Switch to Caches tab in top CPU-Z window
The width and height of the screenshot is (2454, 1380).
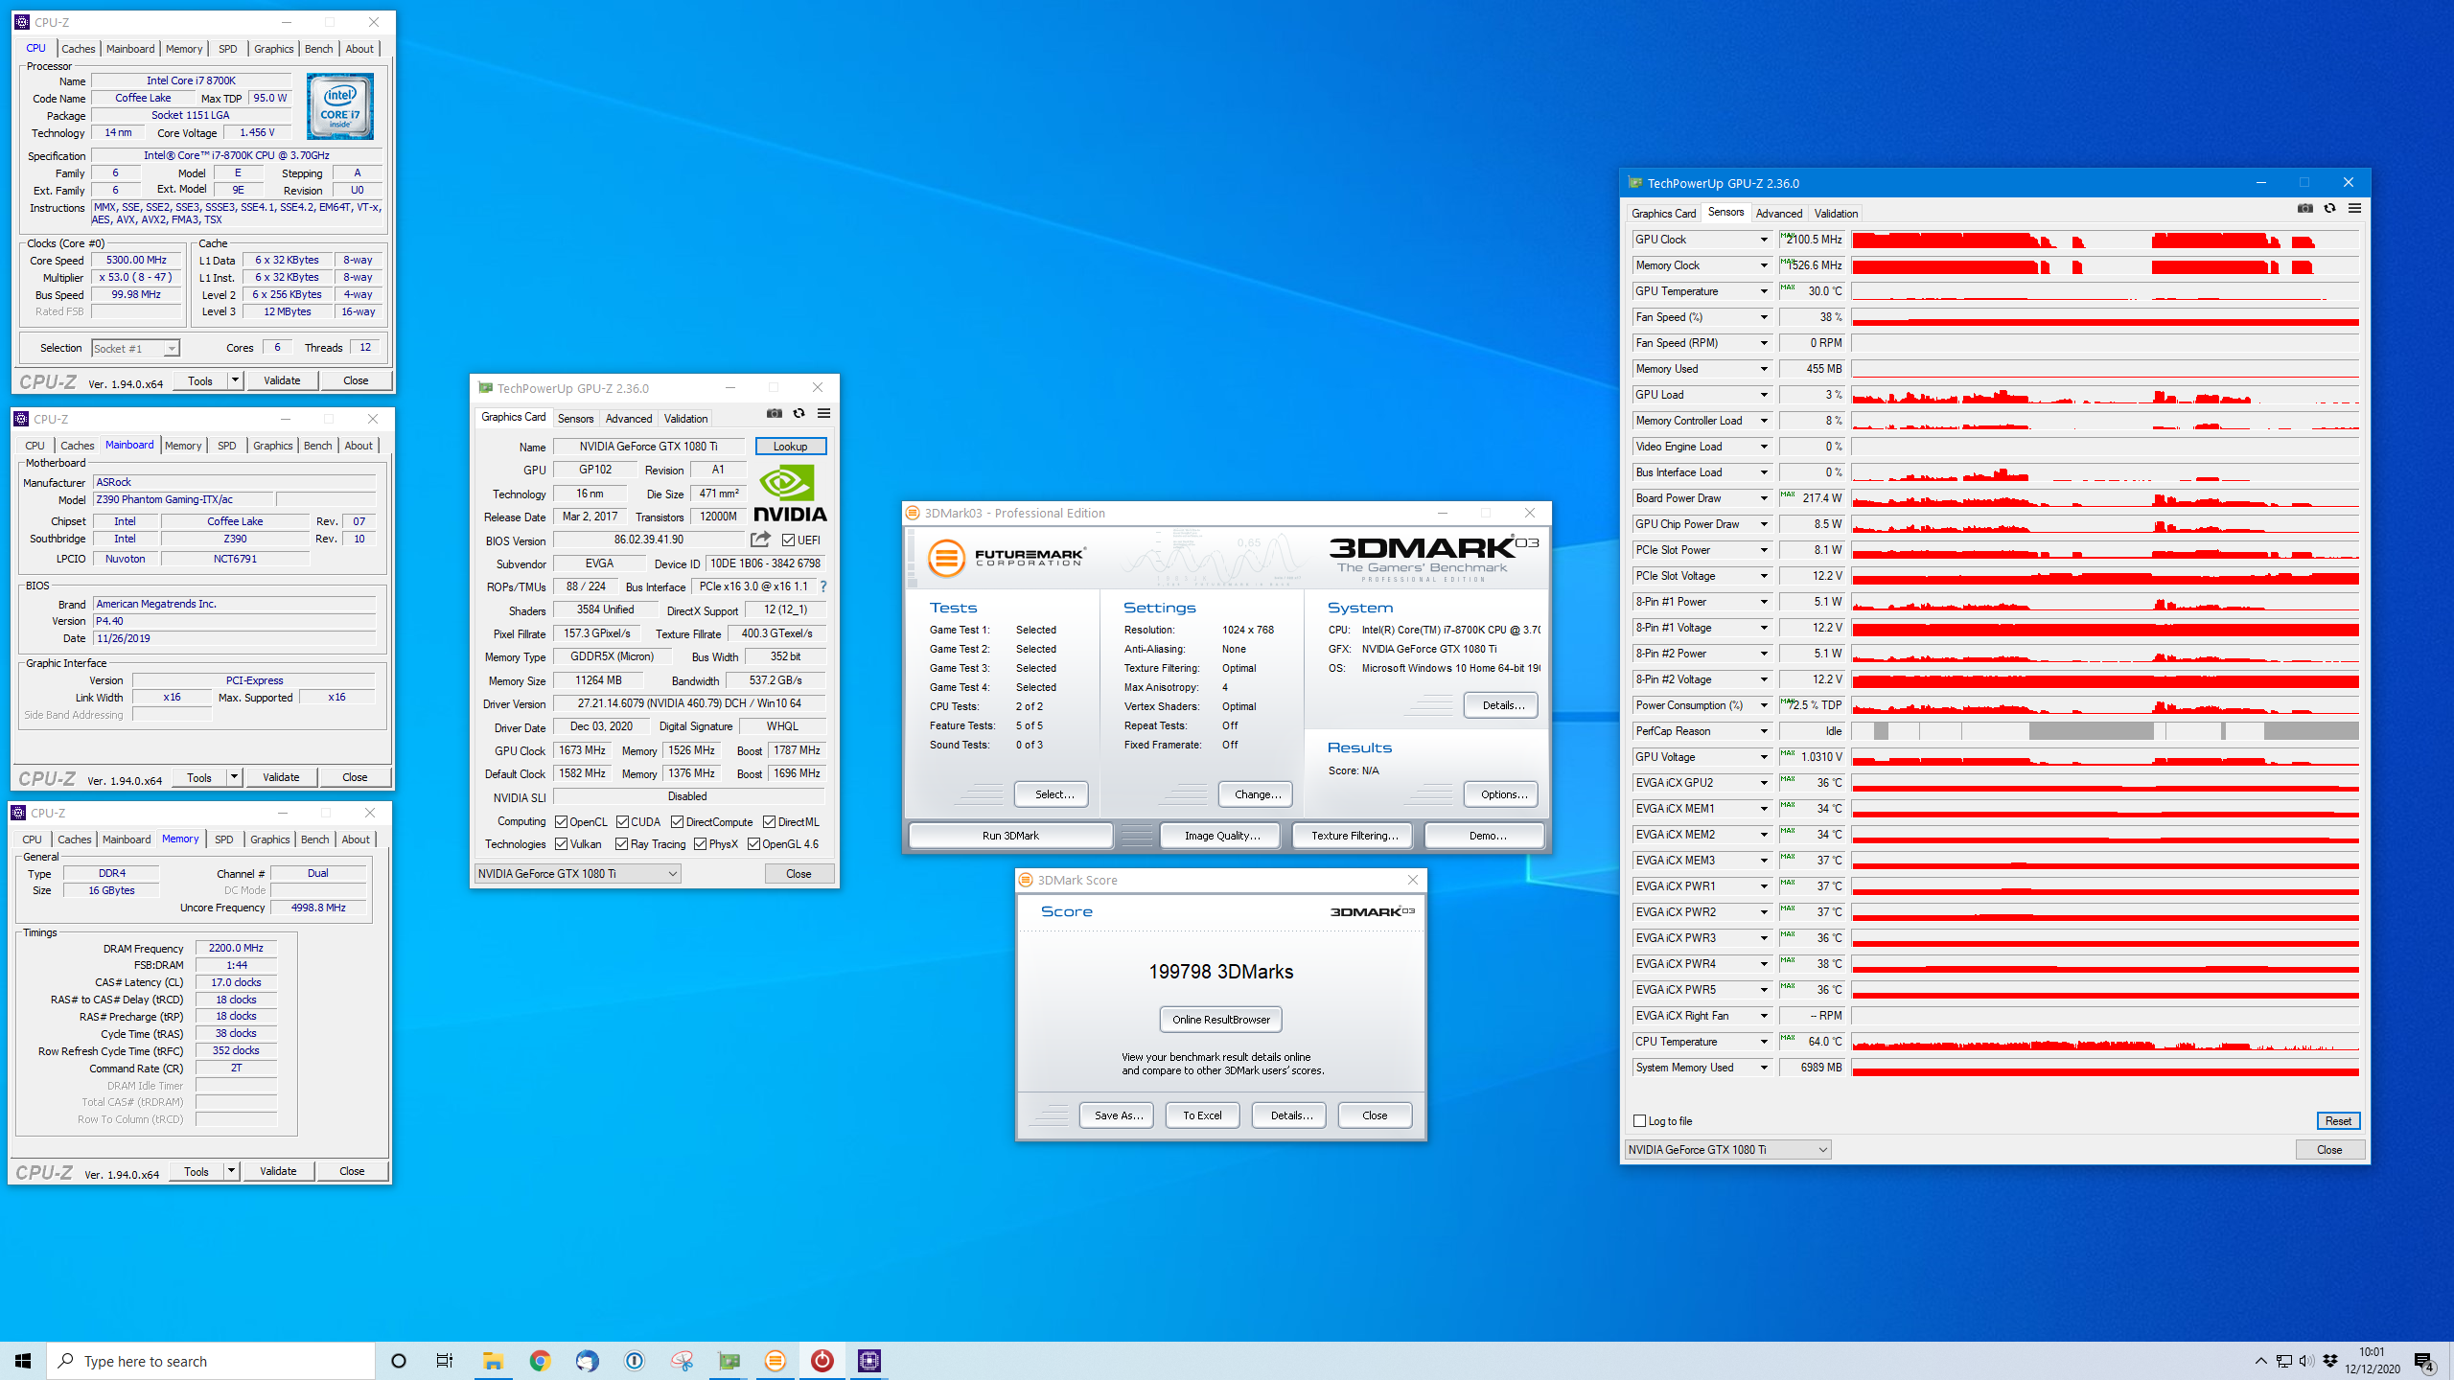79,49
